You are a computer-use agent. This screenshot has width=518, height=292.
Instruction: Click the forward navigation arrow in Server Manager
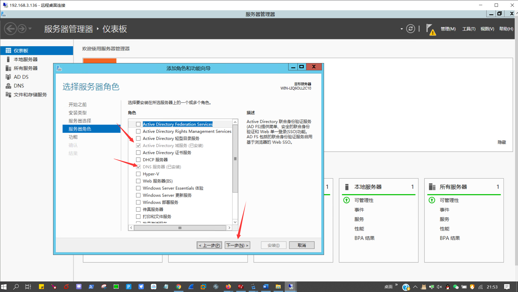tap(22, 29)
